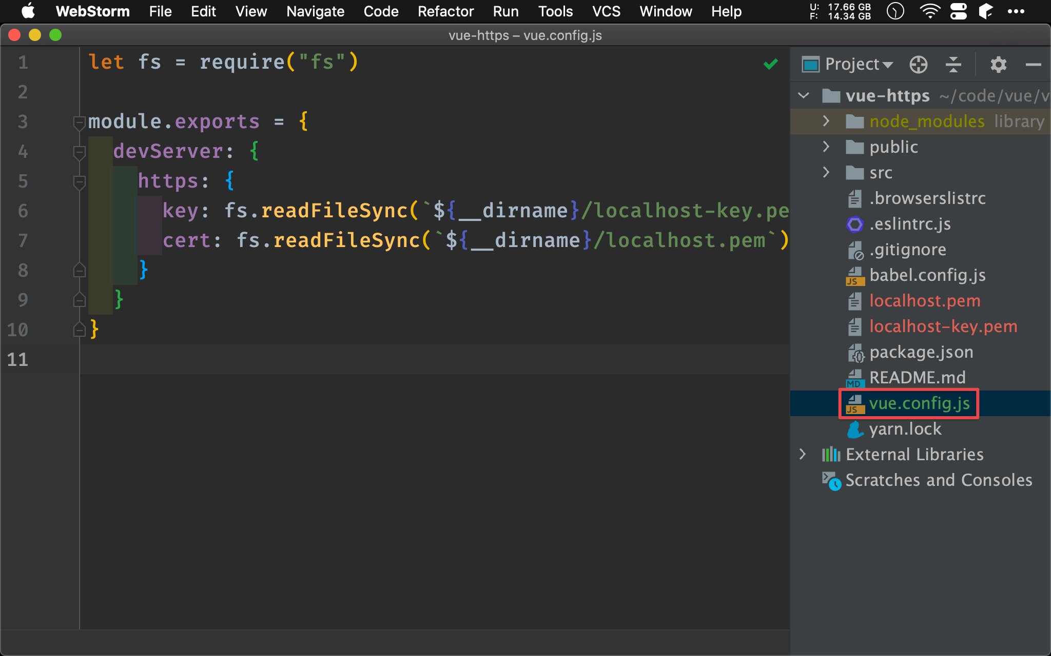1051x656 pixels.
Task: Click the 'require' call on line 1
Action: pyautogui.click(x=242, y=62)
